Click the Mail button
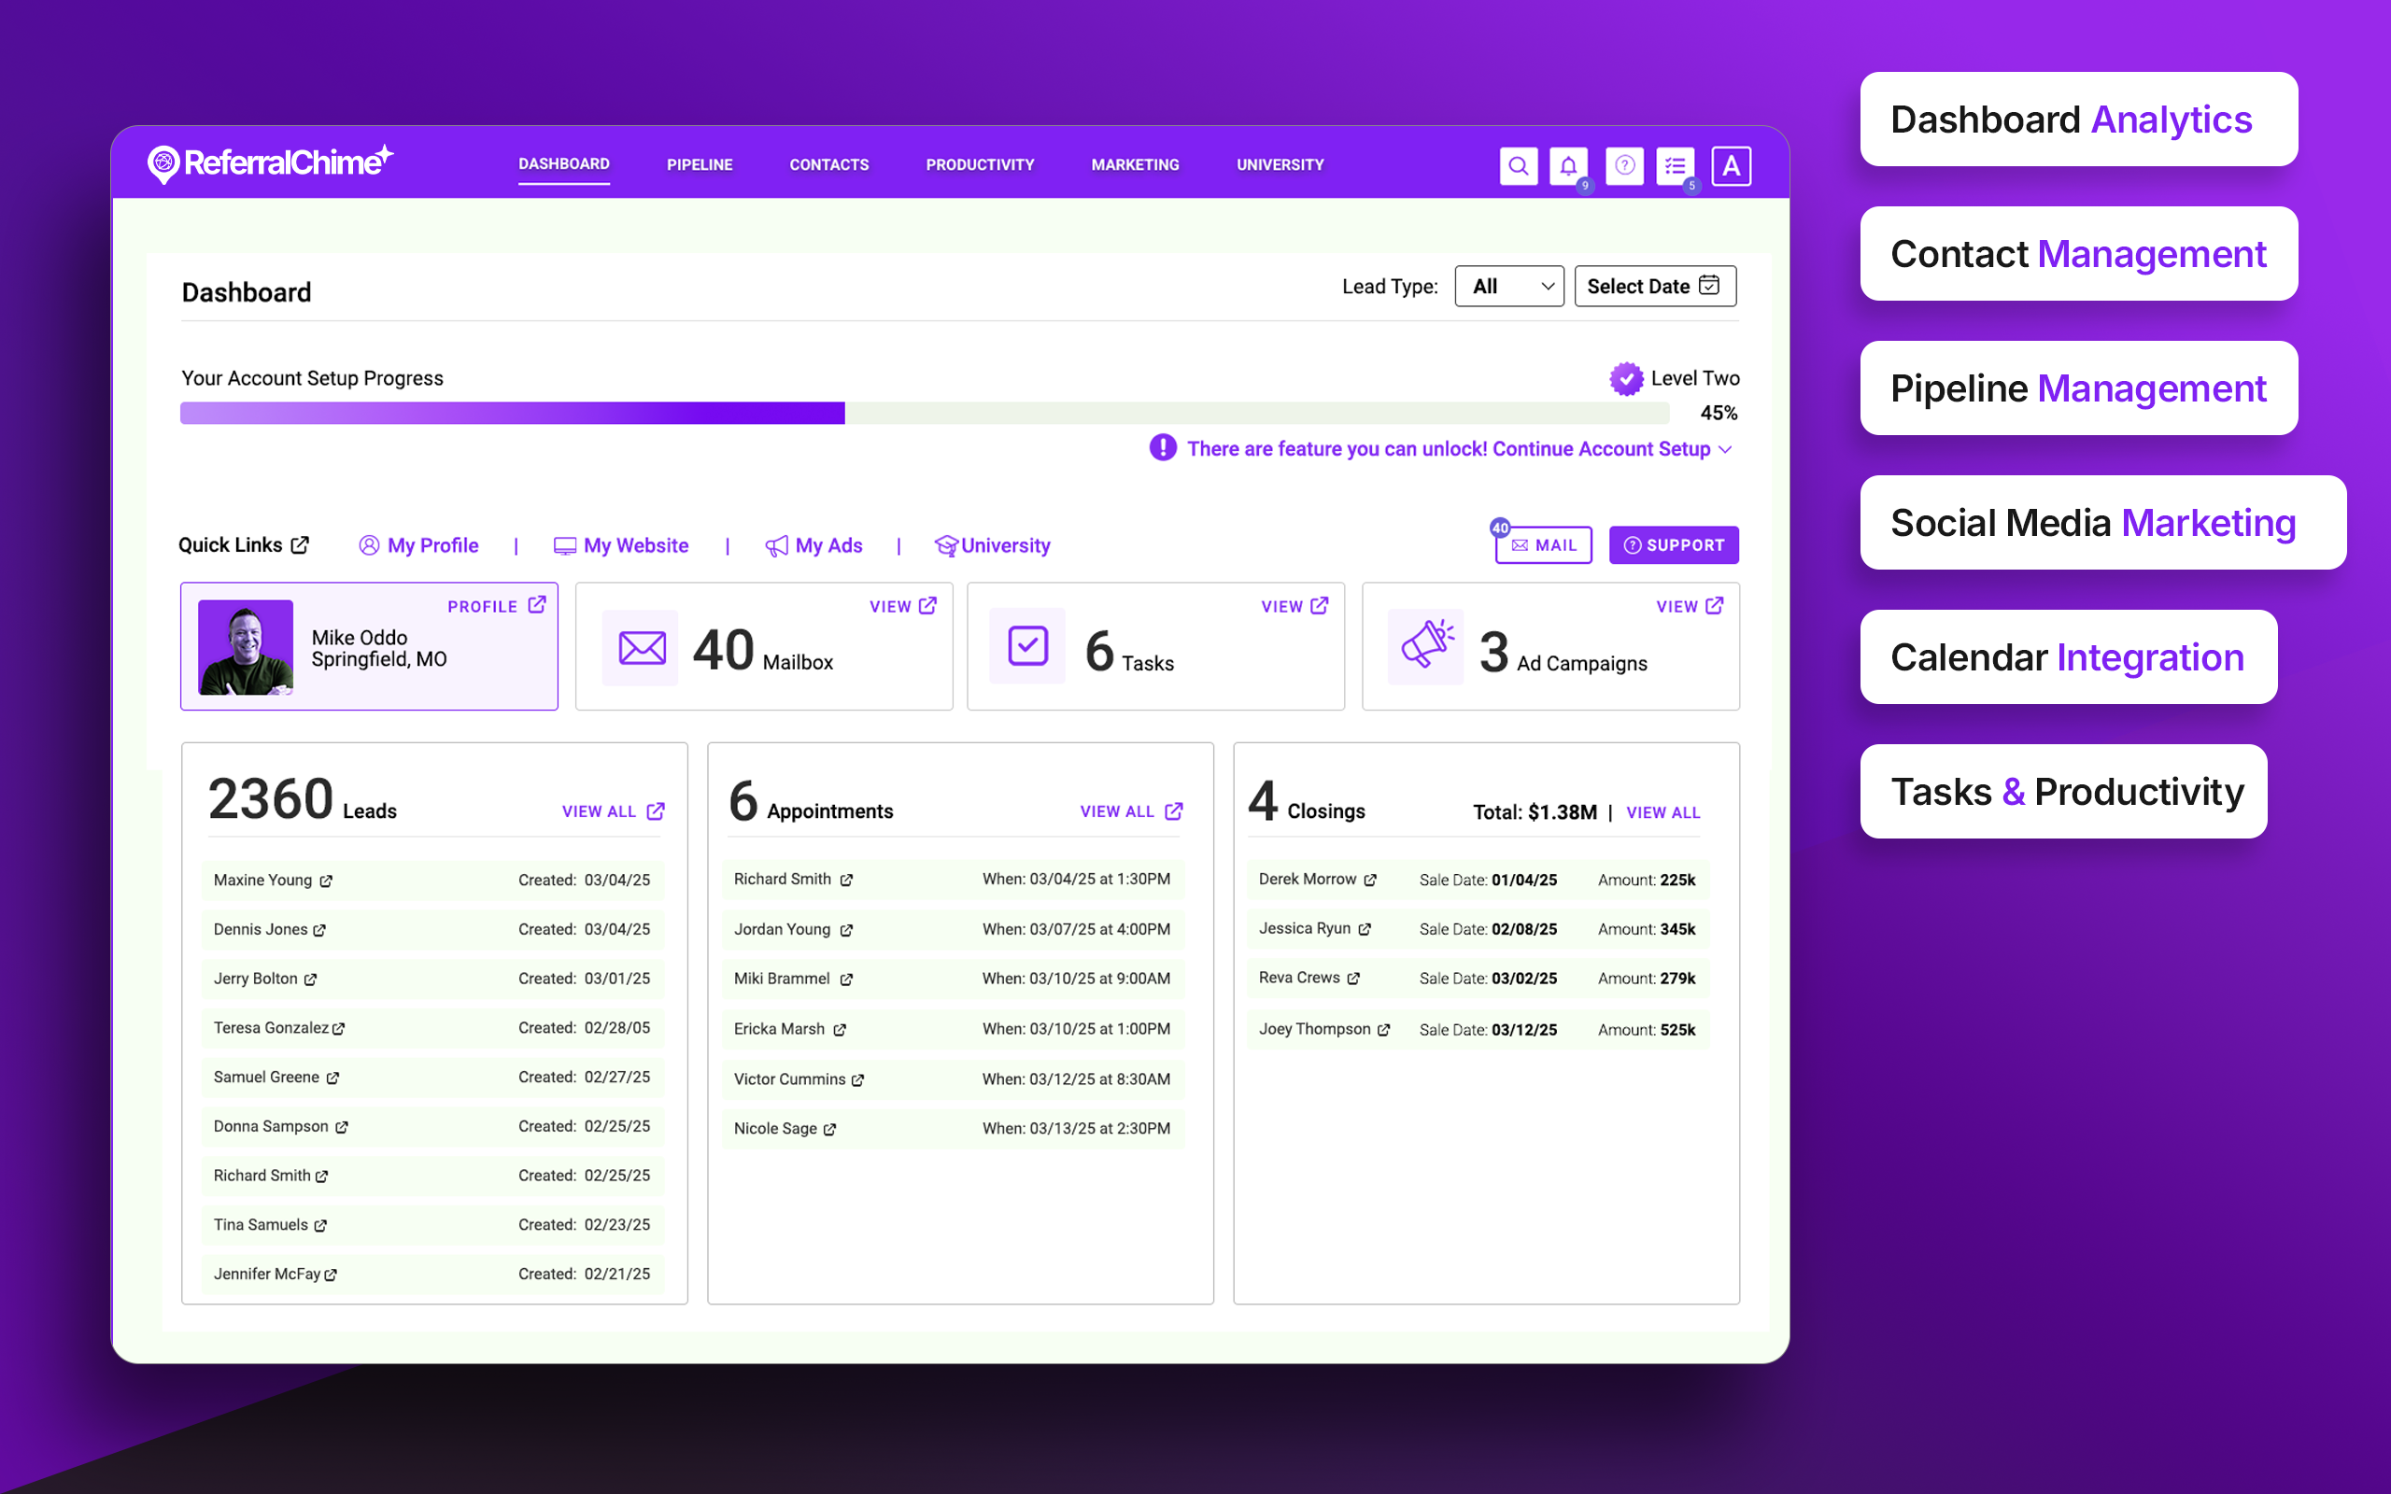2391x1494 pixels. point(1543,545)
